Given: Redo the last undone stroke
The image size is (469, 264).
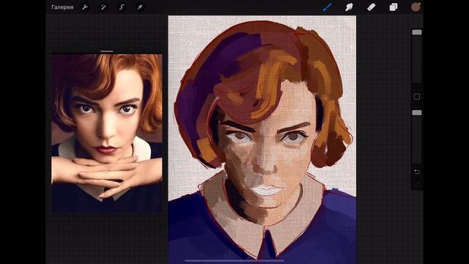Looking at the screenshot, I should (x=417, y=184).
